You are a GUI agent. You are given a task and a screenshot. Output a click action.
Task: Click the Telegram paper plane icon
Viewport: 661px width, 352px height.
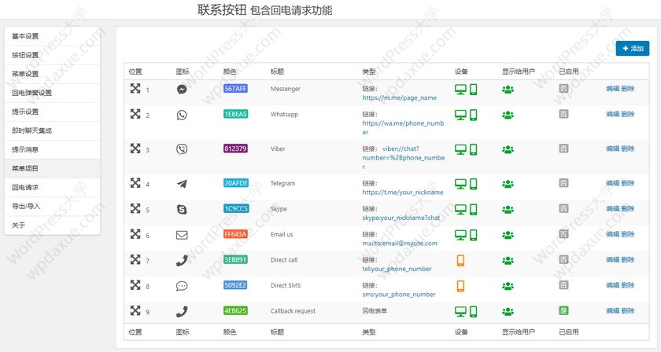coord(182,184)
